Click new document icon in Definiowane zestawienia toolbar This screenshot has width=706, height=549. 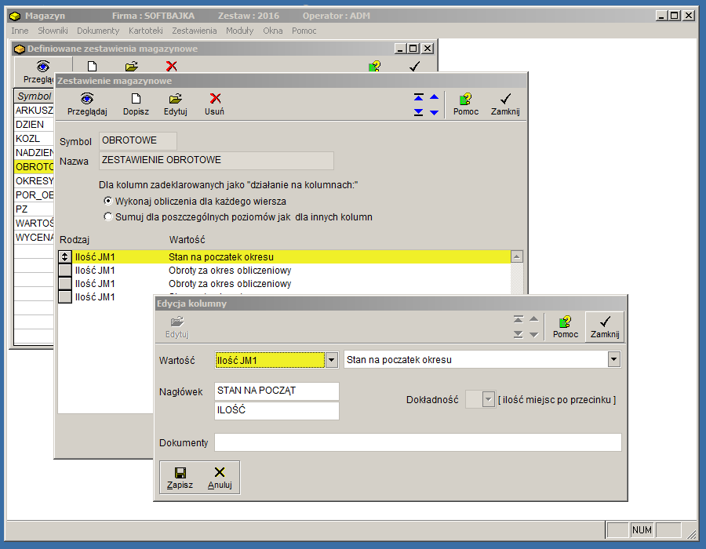click(x=92, y=67)
